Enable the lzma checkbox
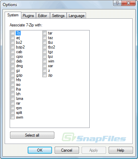Viewport: 138px width, 159px height. (12, 99)
